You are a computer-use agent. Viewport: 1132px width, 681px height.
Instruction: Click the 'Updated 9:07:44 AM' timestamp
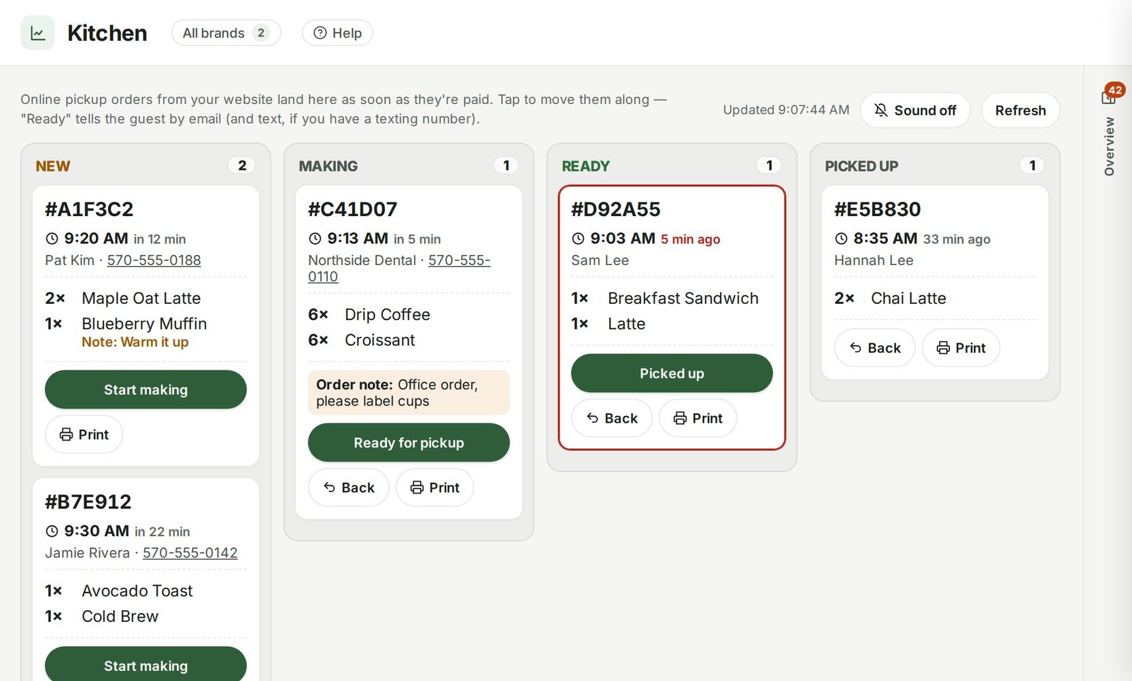[786, 110]
